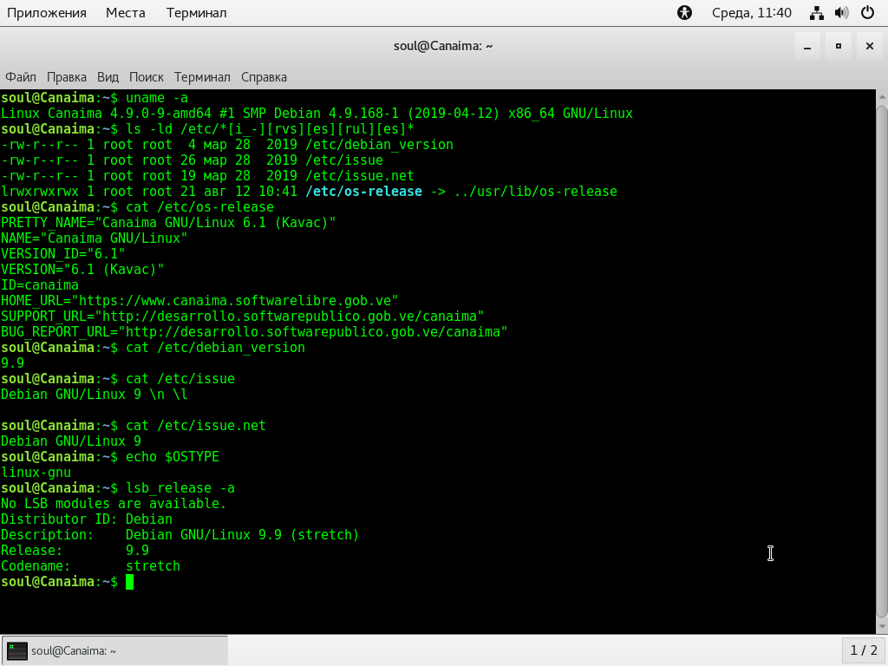Image resolution: width=888 pixels, height=666 pixels.
Task: Click the cat /etc/issue.net command line
Action: coord(133,425)
